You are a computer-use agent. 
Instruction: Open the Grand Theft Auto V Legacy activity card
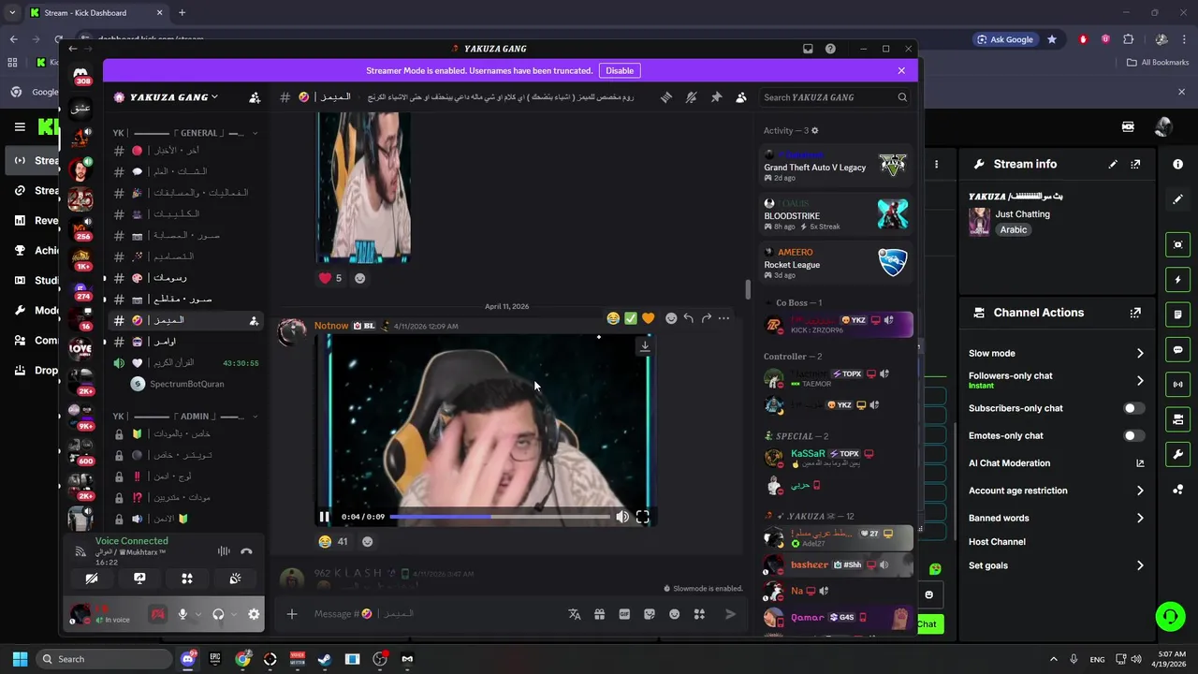click(x=836, y=167)
